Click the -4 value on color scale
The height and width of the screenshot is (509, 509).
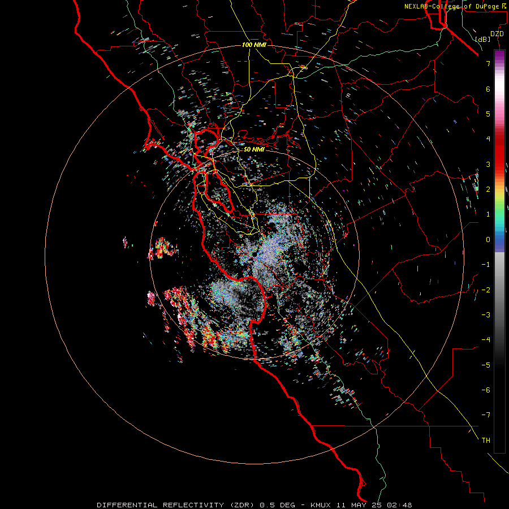coord(486,340)
